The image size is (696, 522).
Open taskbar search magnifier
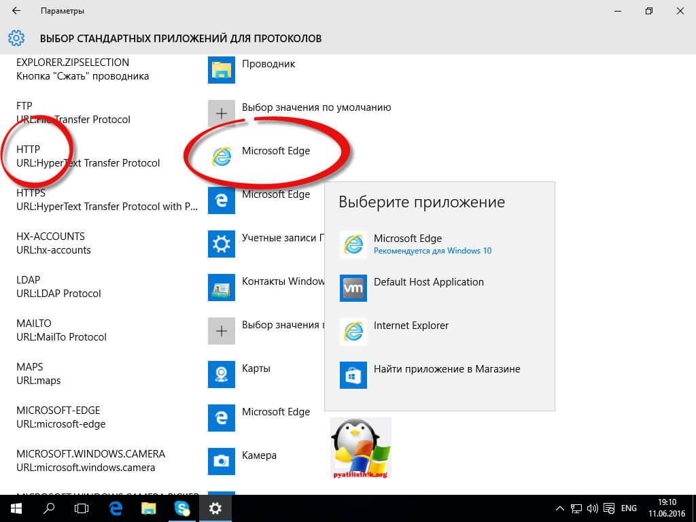click(x=49, y=508)
